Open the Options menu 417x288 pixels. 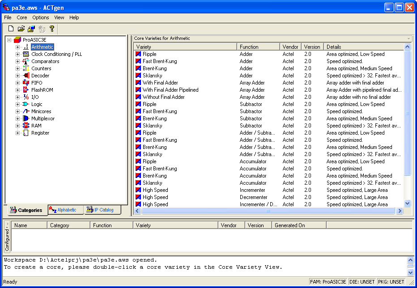coord(41,17)
